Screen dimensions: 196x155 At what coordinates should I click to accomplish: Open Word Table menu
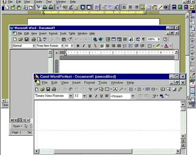[72, 33]
